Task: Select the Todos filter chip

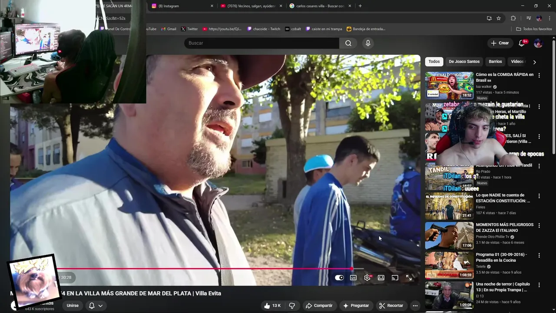Action: 434,62
